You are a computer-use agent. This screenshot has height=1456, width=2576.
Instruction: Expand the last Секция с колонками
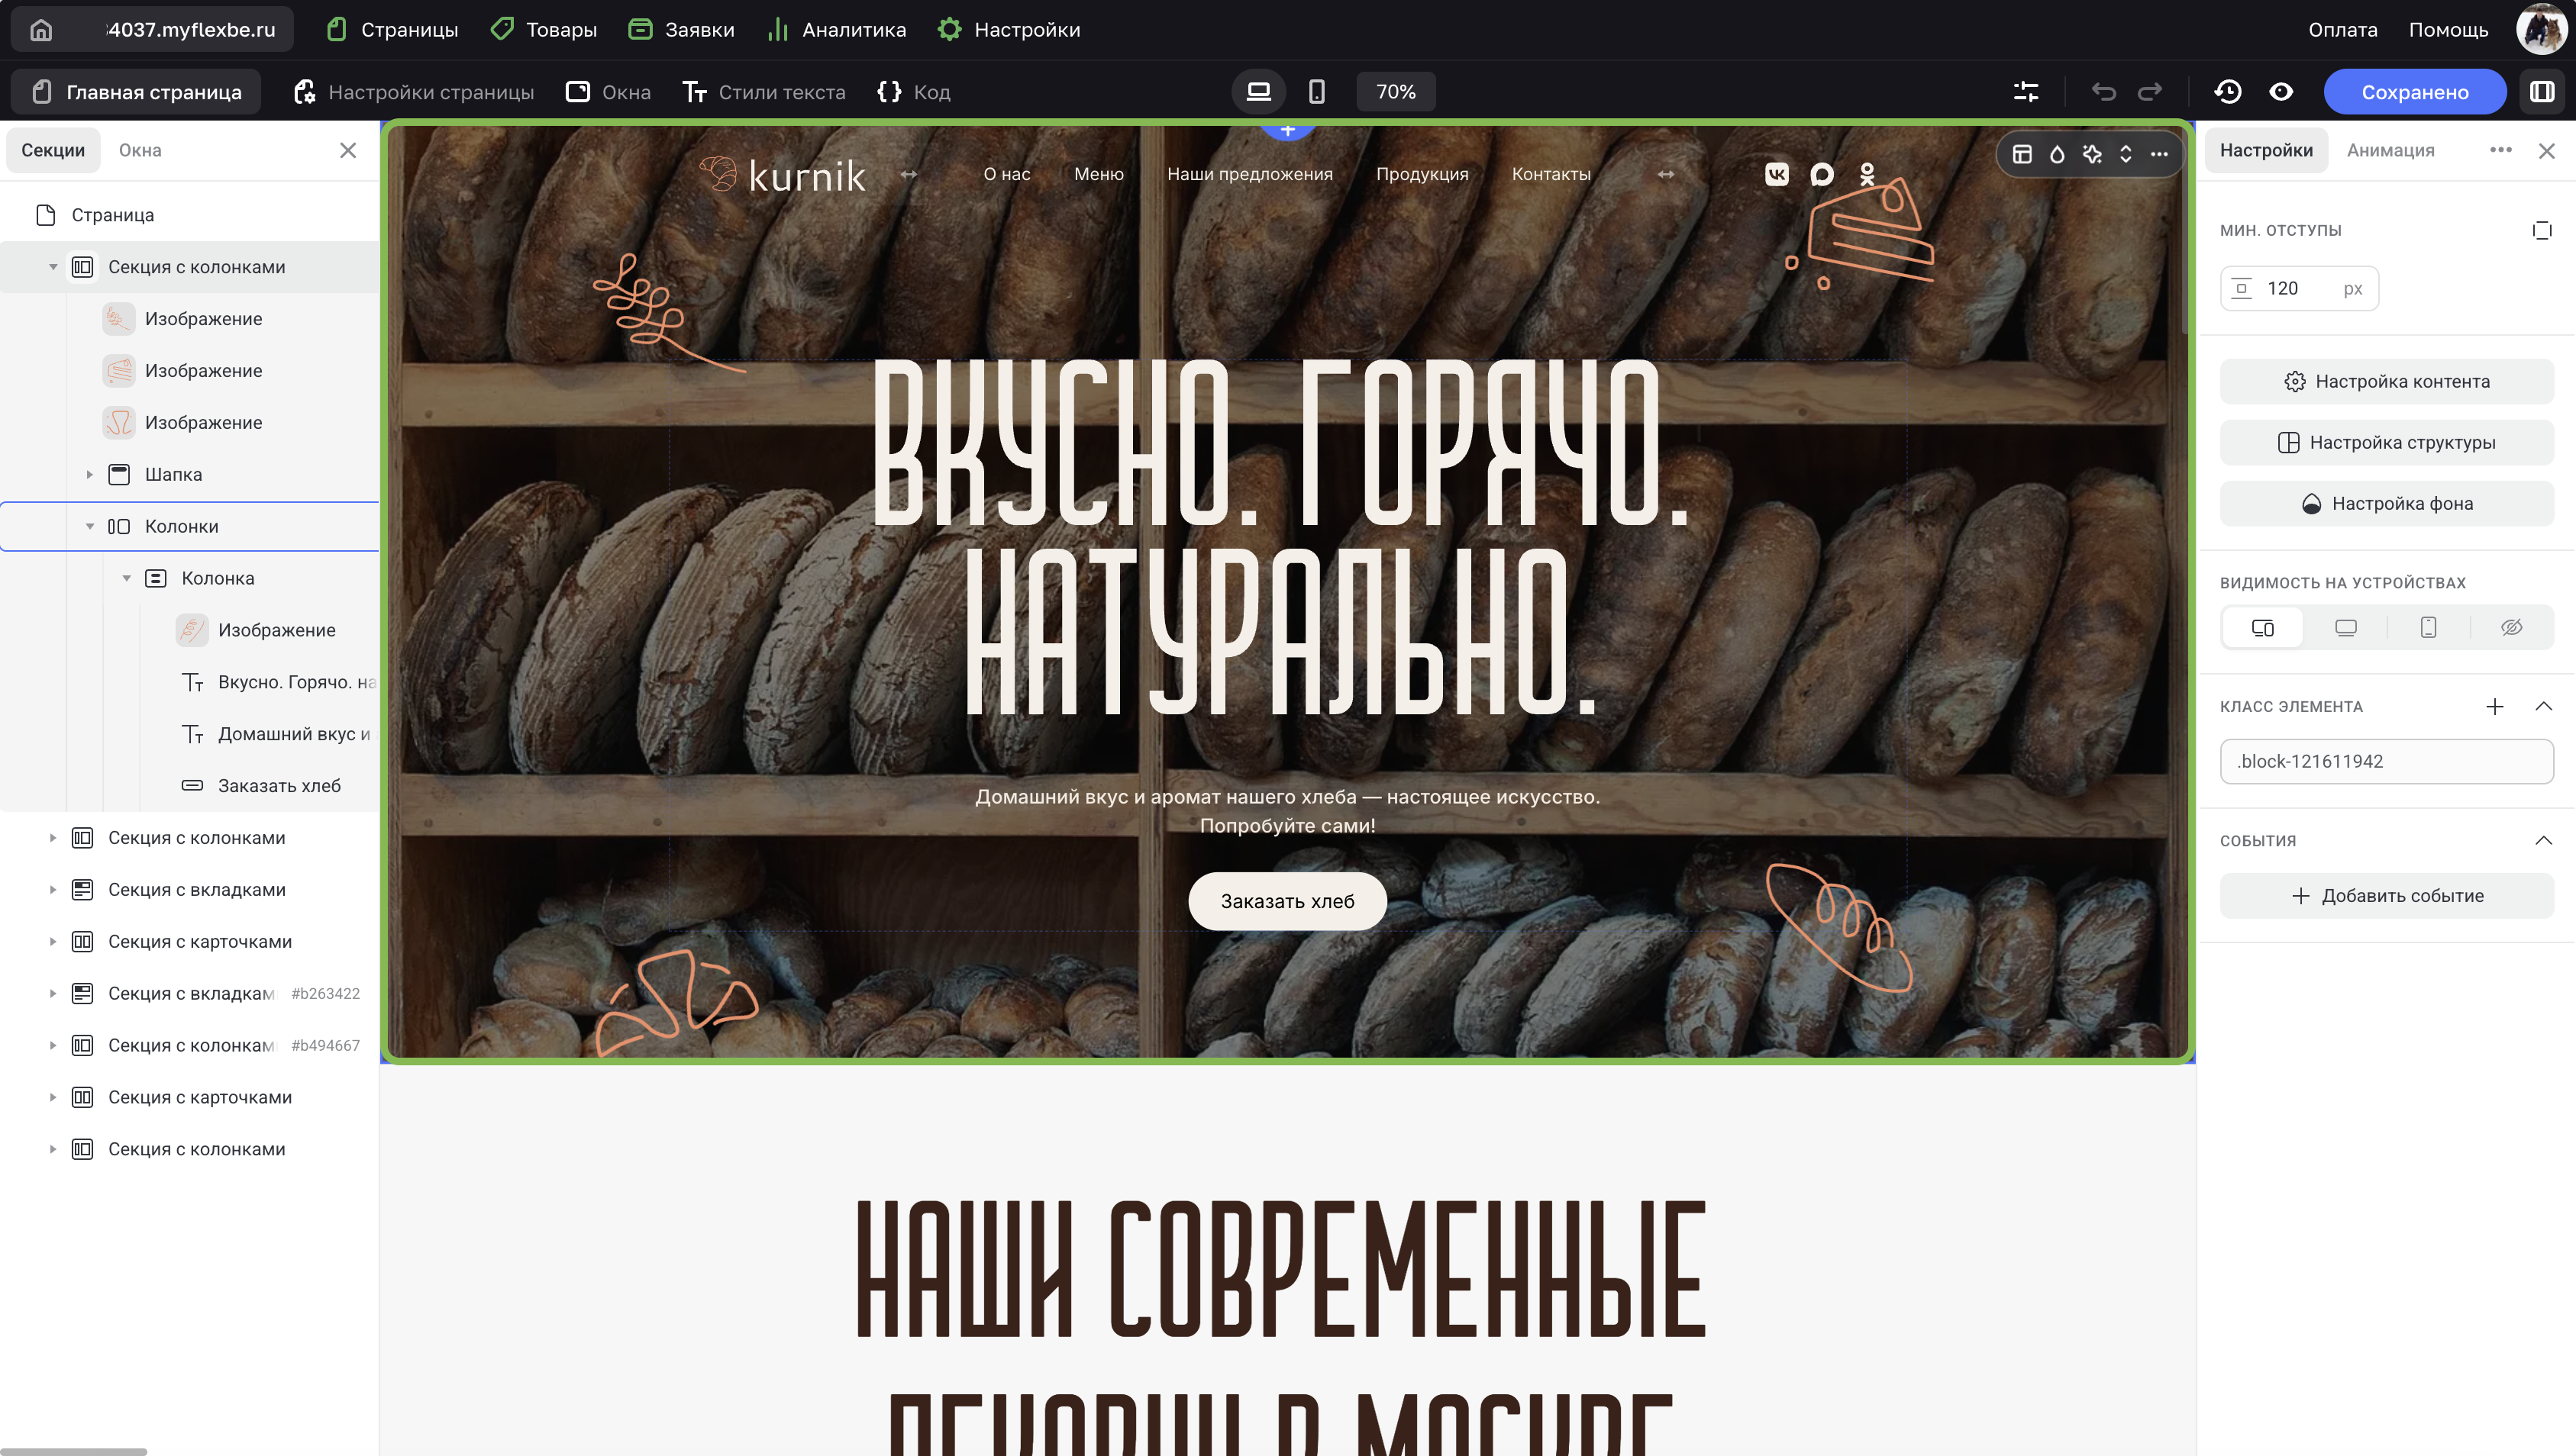pyautogui.click(x=53, y=1150)
